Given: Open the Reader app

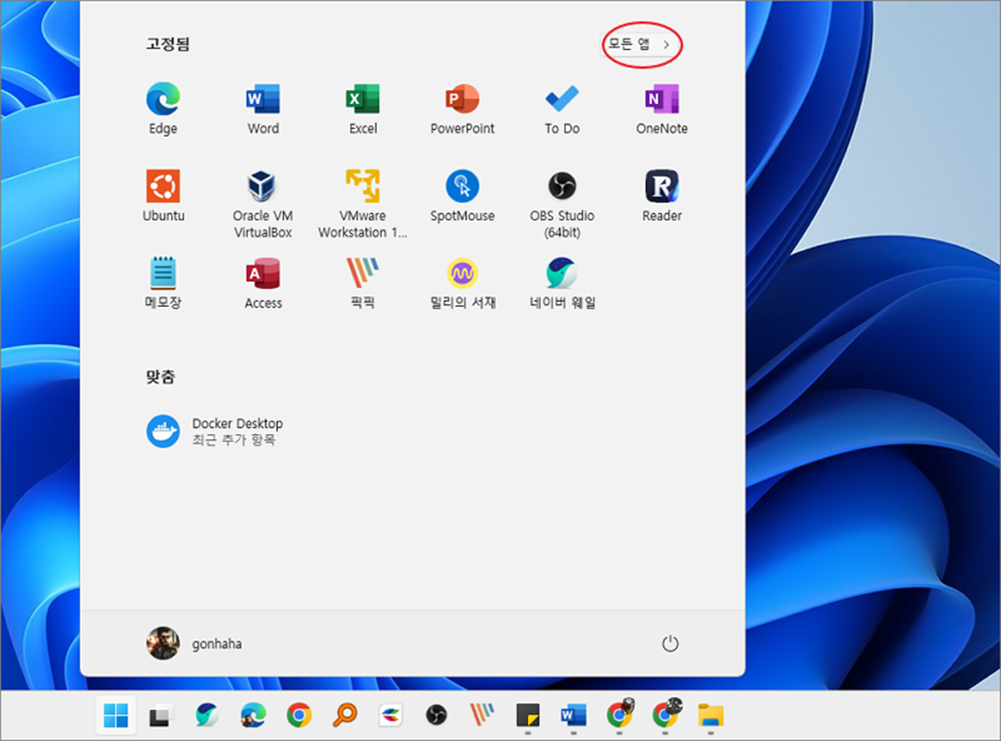Looking at the screenshot, I should (661, 196).
